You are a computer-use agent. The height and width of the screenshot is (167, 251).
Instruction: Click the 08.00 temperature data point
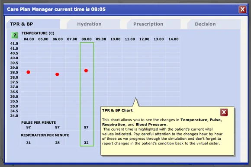pos(86,71)
